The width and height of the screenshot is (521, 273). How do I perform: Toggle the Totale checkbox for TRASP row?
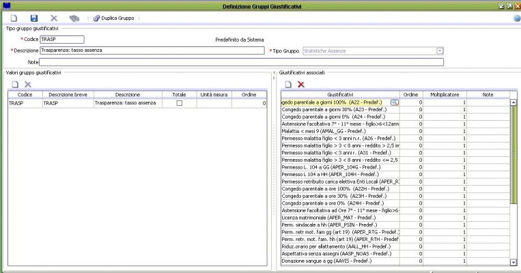point(180,103)
